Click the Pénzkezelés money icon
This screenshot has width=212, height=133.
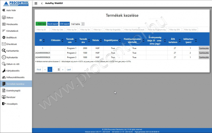[x=4, y=24]
